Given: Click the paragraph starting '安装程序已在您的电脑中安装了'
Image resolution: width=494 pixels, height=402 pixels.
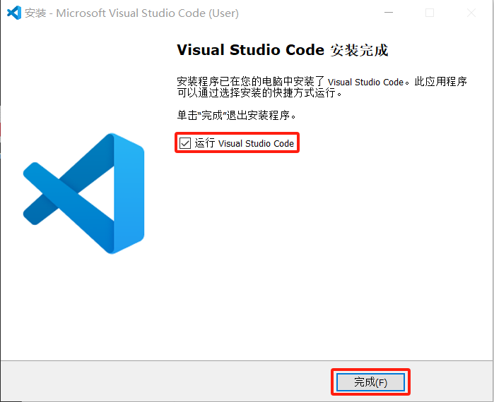Looking at the screenshot, I should (322, 87).
